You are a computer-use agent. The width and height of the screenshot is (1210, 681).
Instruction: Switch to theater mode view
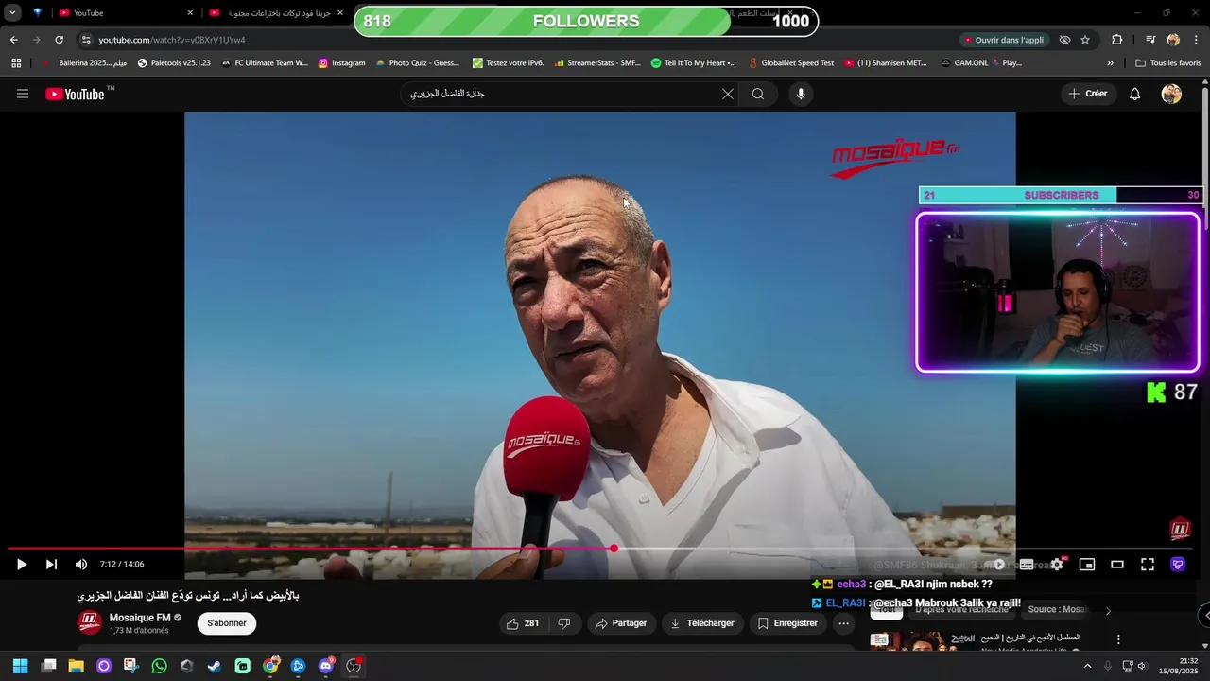(1117, 565)
